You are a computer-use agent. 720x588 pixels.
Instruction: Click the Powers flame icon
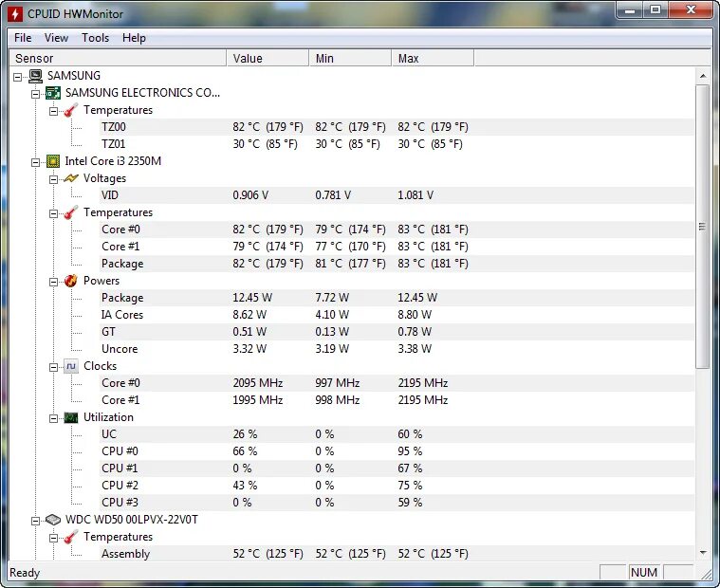(x=70, y=281)
